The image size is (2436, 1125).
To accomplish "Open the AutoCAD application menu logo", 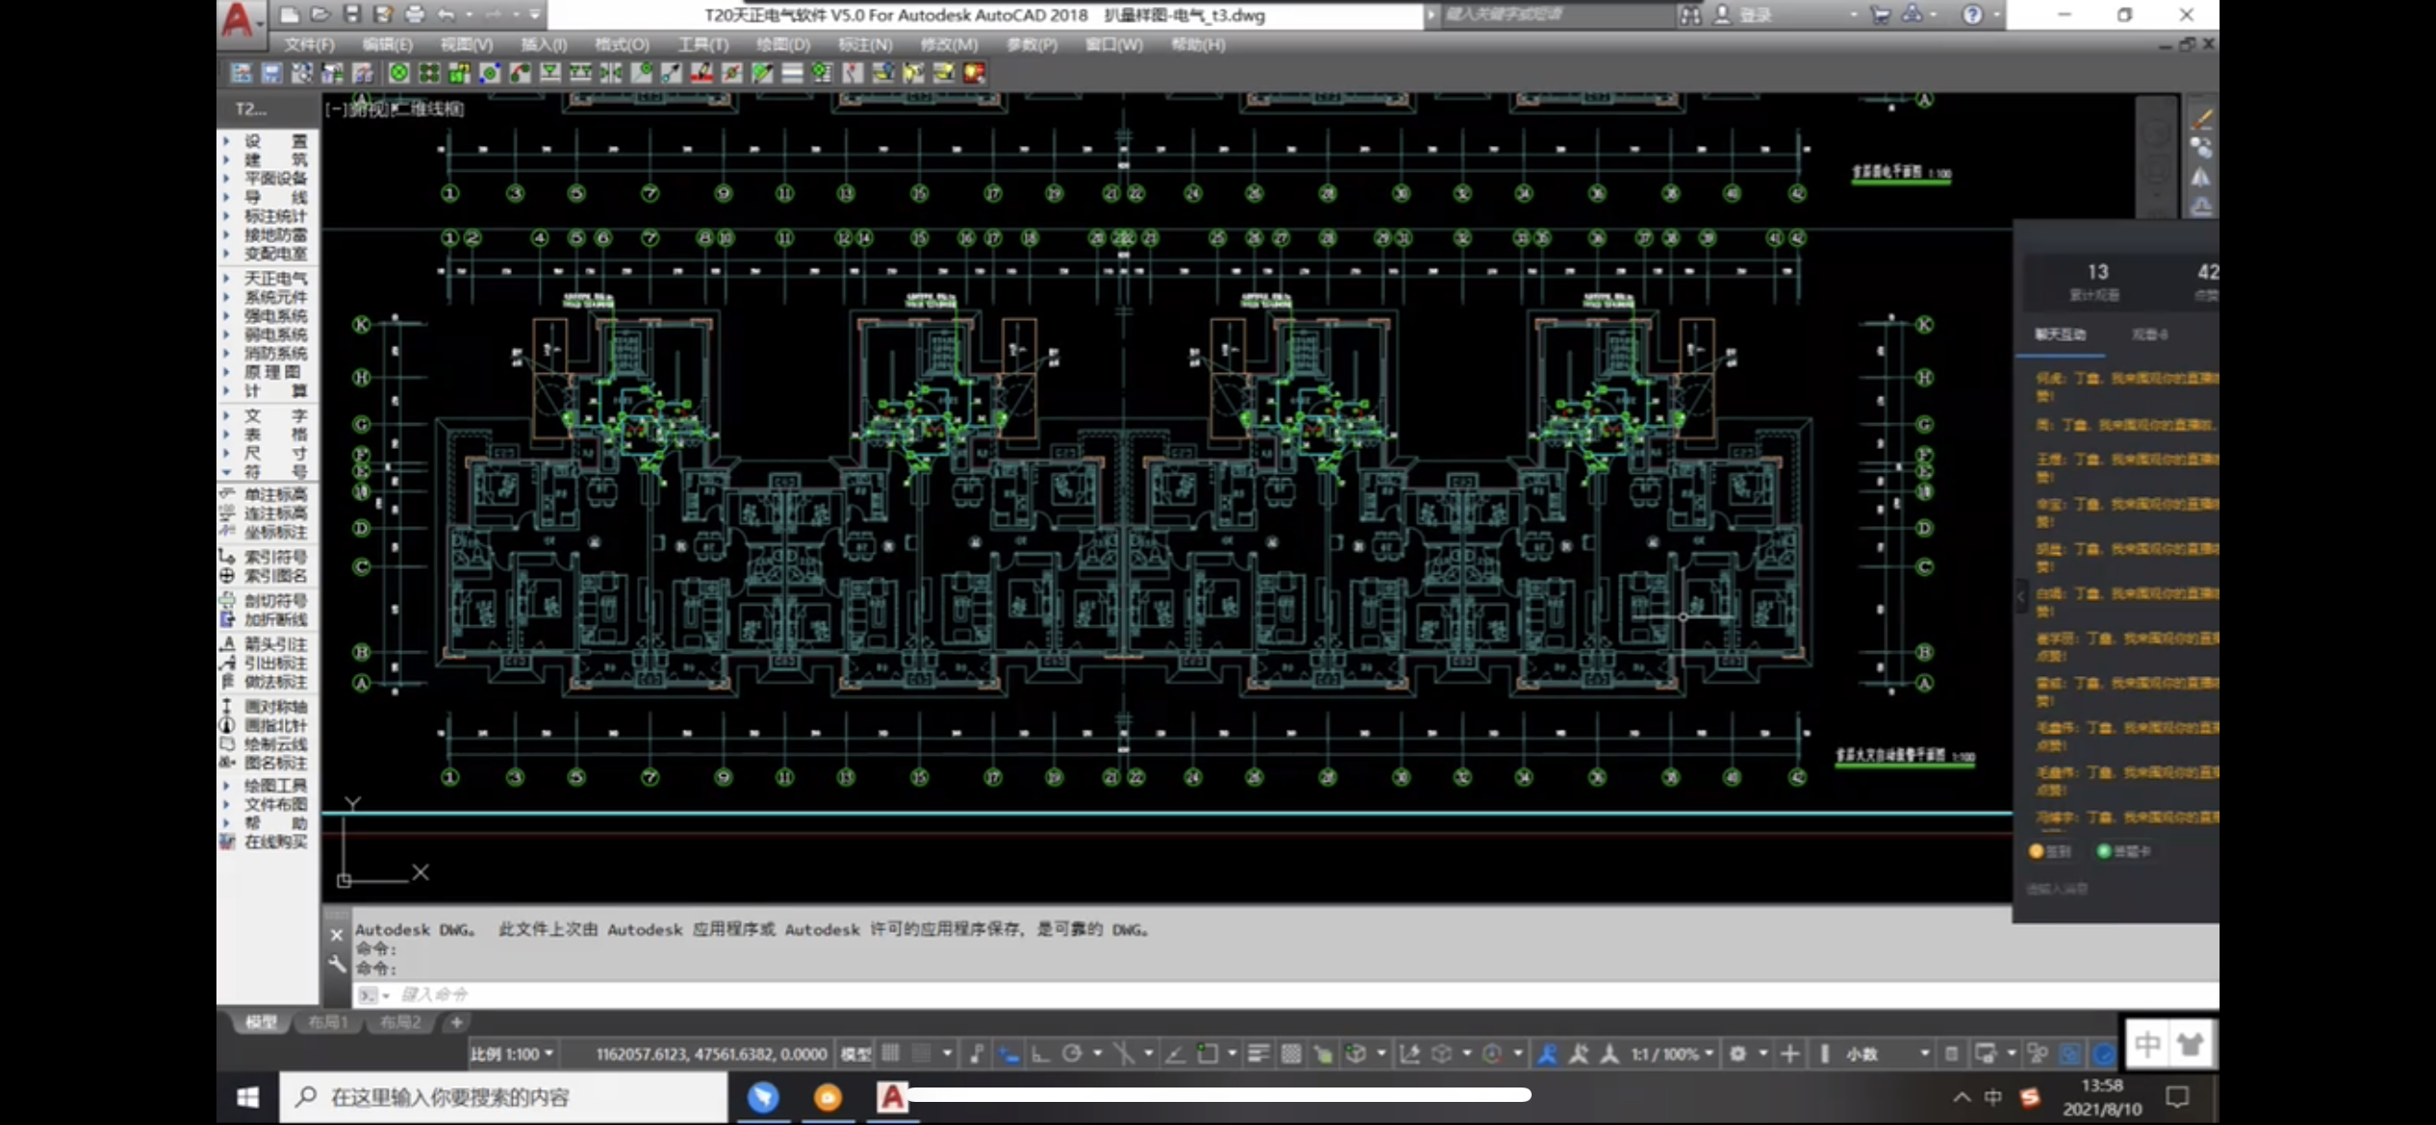I will (x=238, y=19).
